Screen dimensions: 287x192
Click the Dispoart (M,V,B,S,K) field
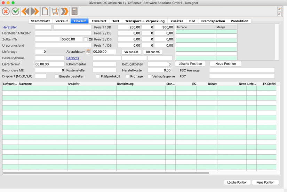[40, 76]
